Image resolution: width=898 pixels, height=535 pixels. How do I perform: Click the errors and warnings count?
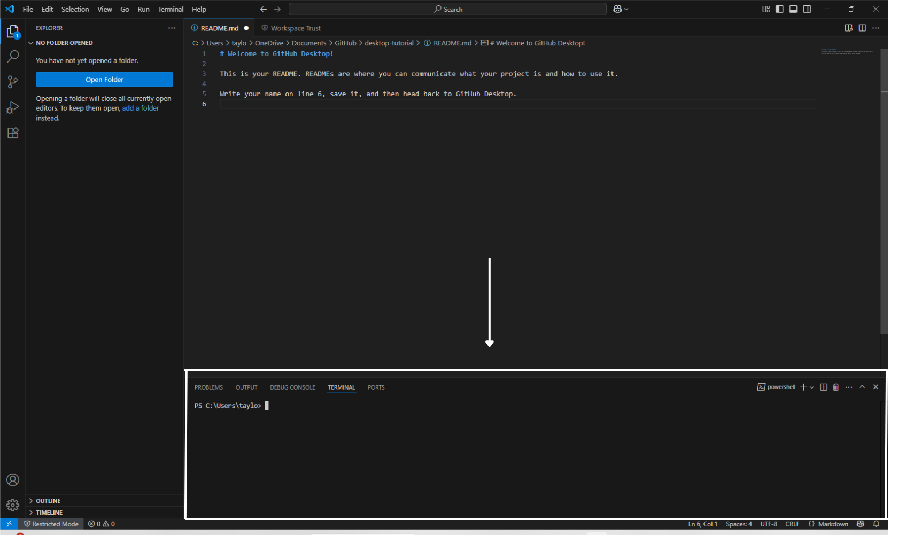[x=102, y=524]
